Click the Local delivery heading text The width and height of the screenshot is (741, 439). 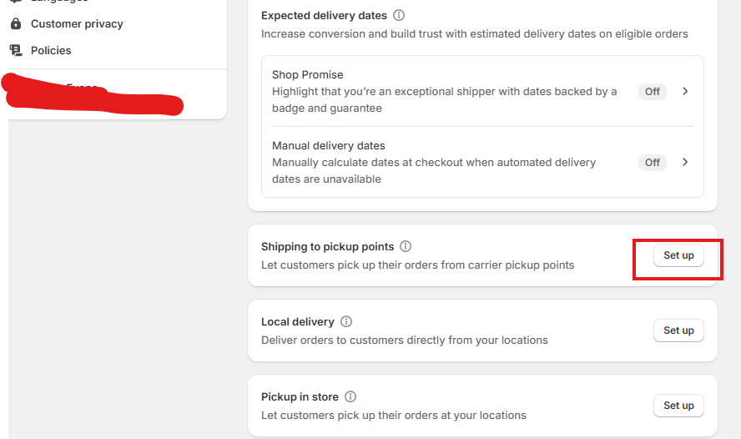tap(297, 322)
